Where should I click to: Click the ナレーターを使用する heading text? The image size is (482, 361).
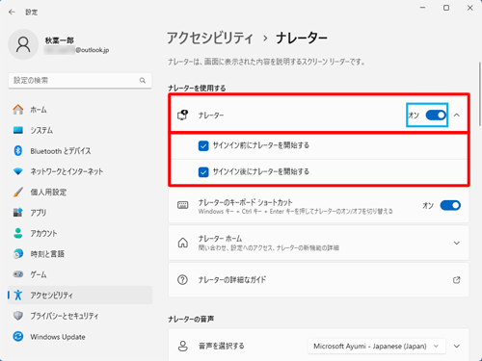pos(197,88)
